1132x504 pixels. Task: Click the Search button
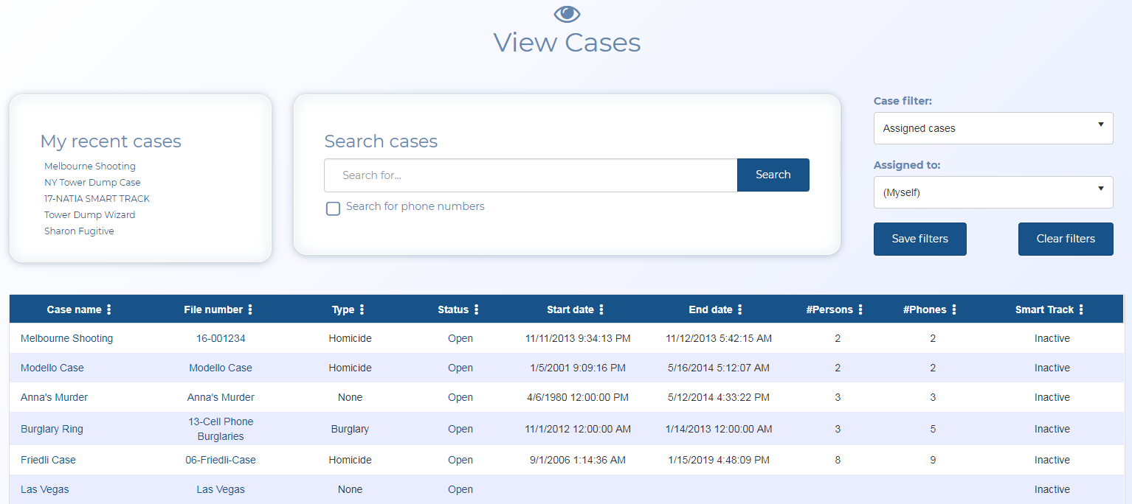pyautogui.click(x=773, y=175)
